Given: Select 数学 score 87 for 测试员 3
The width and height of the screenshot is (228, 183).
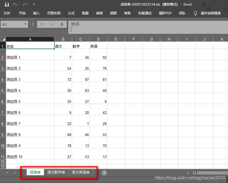Looking at the screenshot, I should click(81, 76).
